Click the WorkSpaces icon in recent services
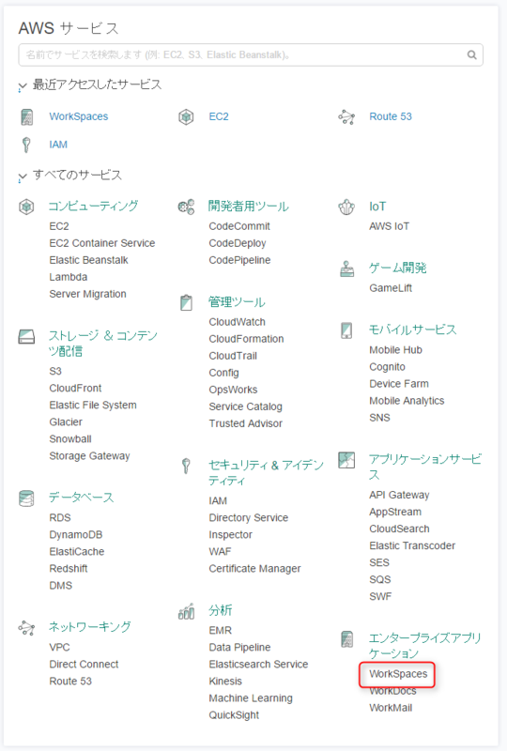This screenshot has height=751, width=507. [x=27, y=116]
